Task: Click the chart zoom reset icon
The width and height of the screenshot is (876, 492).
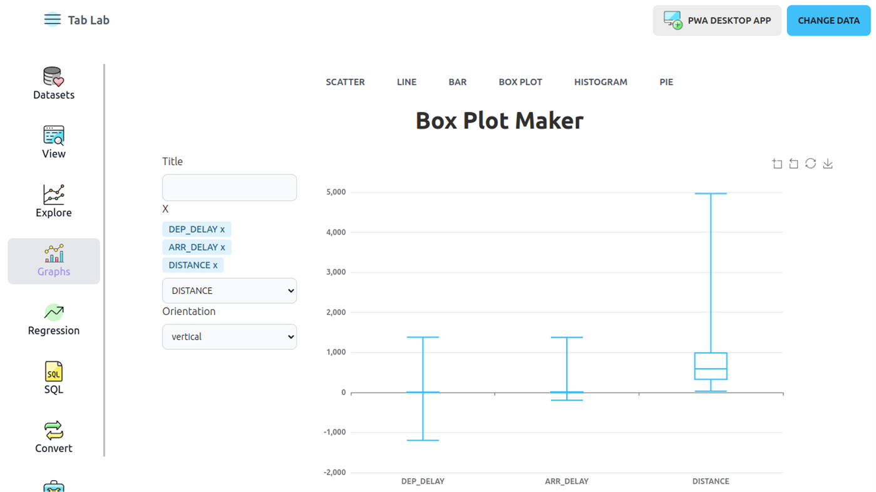Action: click(x=793, y=164)
